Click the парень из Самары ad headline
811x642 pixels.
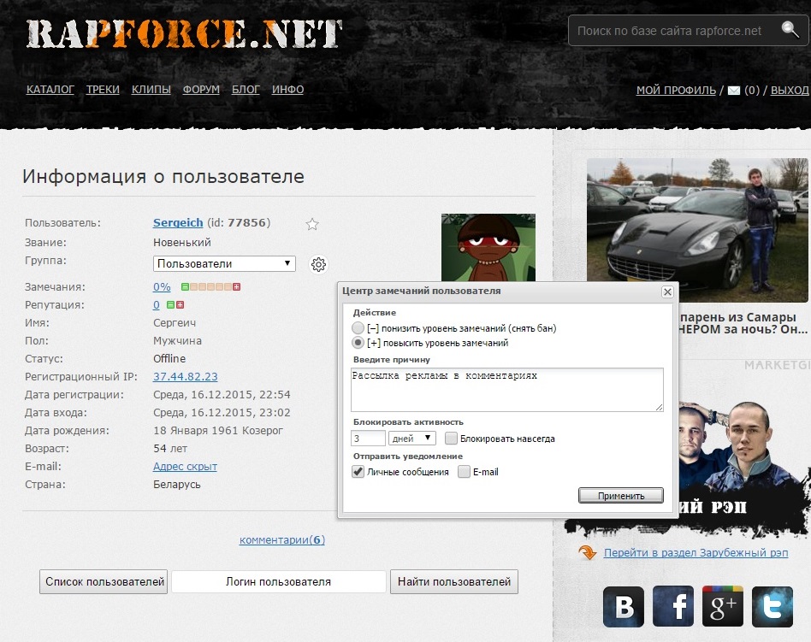743,323
